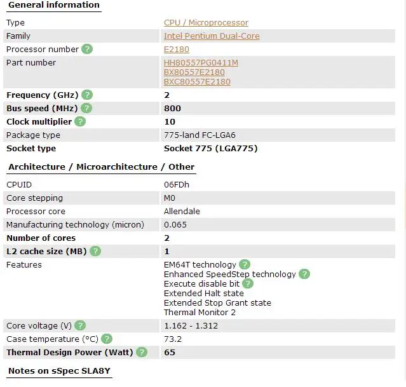This screenshot has width=406, height=387.
Task: Open the E2180 processor number link
Action: (177, 50)
